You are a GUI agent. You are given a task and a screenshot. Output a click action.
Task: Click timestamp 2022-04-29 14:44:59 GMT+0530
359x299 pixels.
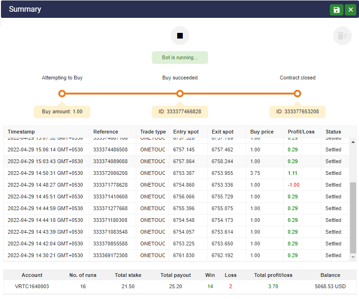click(x=45, y=208)
